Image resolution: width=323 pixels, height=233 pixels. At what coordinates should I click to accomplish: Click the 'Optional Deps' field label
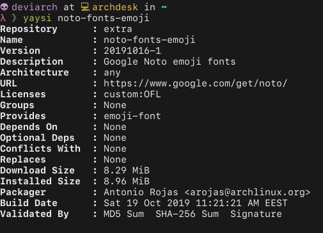click(x=37, y=138)
